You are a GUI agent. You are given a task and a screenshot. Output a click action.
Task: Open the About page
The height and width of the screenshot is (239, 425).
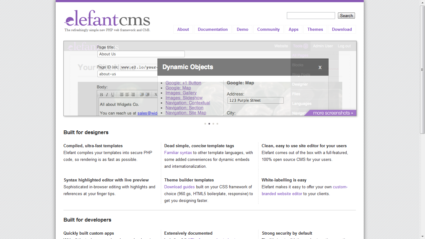click(183, 29)
